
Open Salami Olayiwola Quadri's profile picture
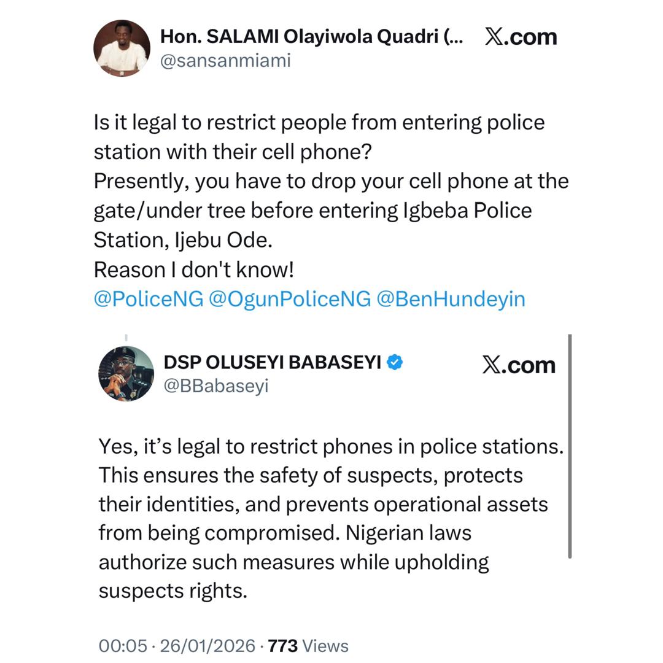122,48
